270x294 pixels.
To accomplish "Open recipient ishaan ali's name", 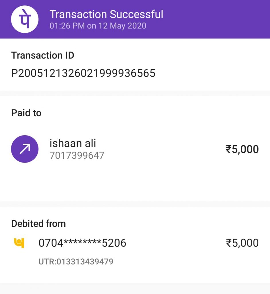I will coord(73,143).
